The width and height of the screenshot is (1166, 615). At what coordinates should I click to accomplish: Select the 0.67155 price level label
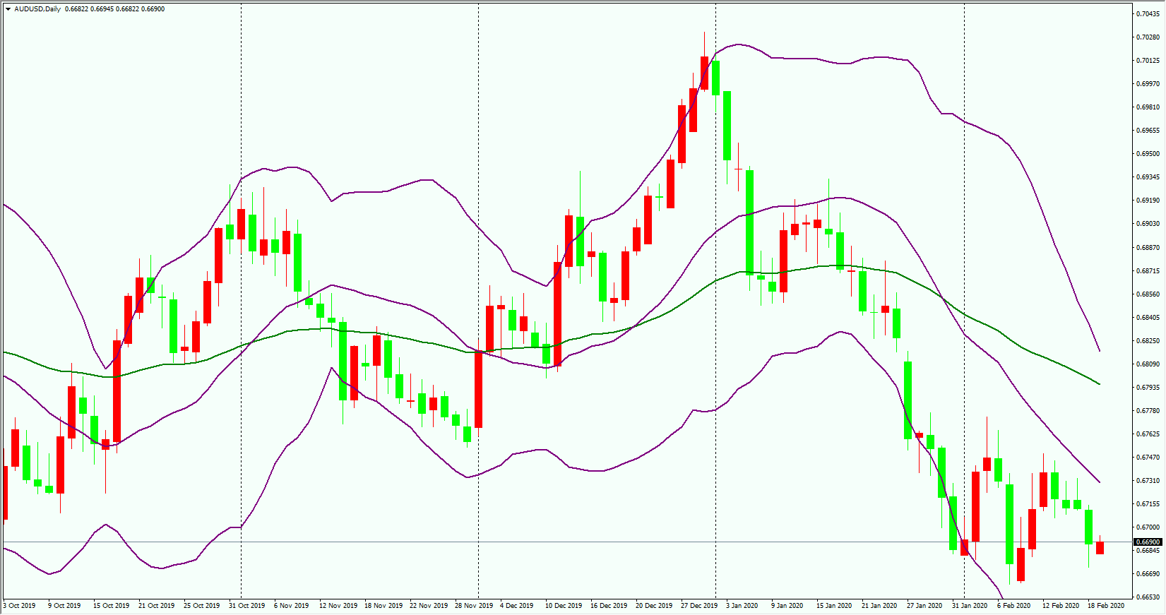[x=1148, y=503]
